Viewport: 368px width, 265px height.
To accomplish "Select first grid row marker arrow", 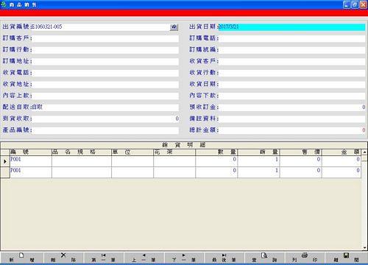I will tap(5, 161).
